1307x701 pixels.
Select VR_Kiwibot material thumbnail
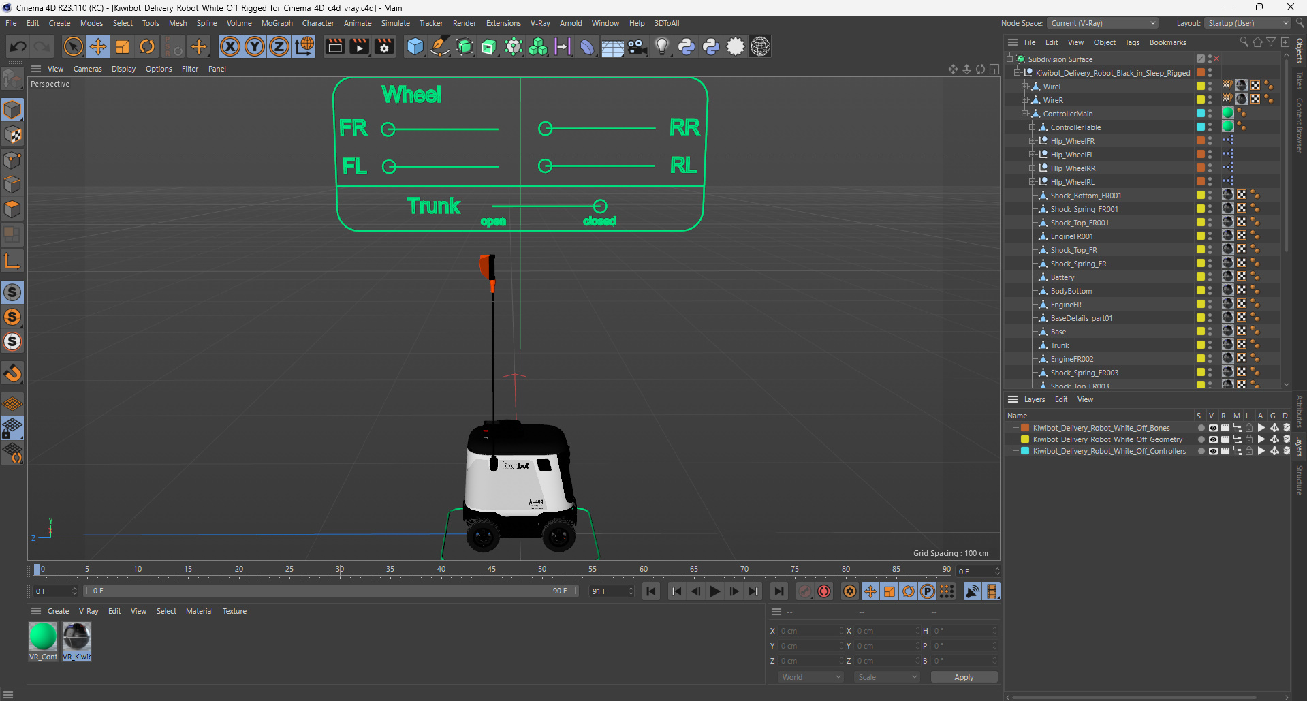point(76,636)
